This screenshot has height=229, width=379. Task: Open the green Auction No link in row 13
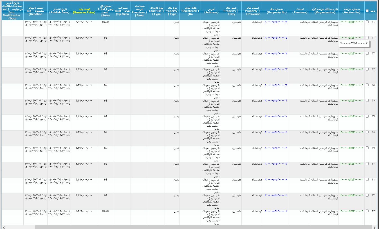pyautogui.click(x=352, y=53)
